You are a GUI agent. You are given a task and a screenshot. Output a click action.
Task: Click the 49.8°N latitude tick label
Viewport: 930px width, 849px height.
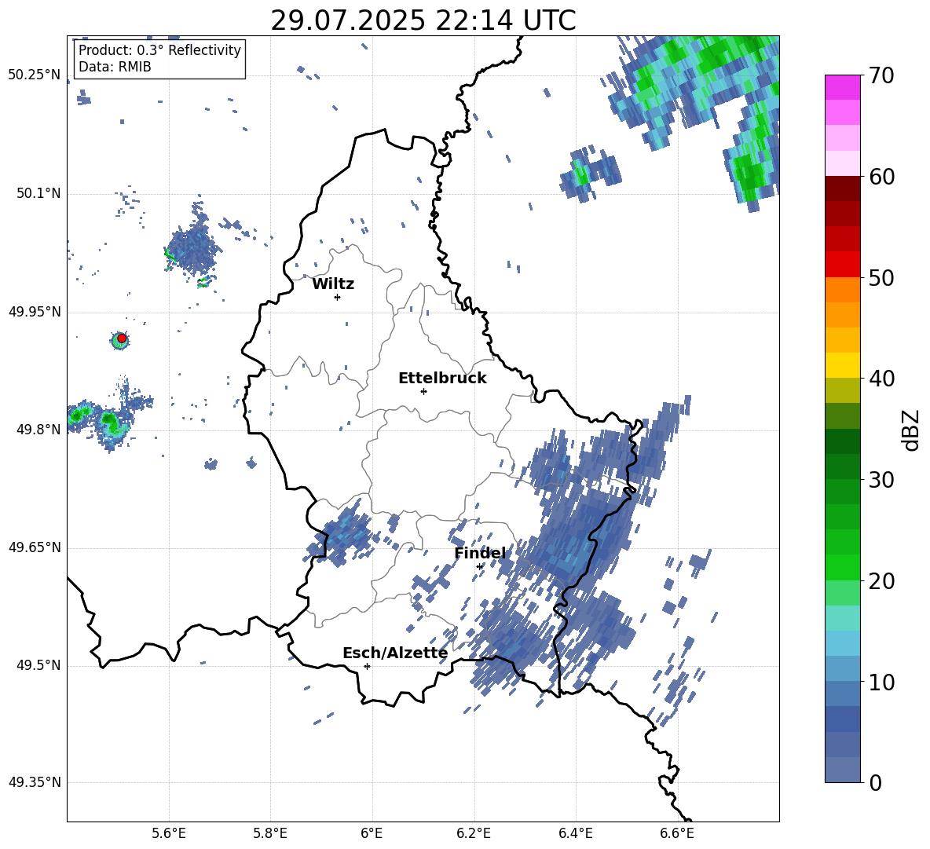(x=38, y=430)
